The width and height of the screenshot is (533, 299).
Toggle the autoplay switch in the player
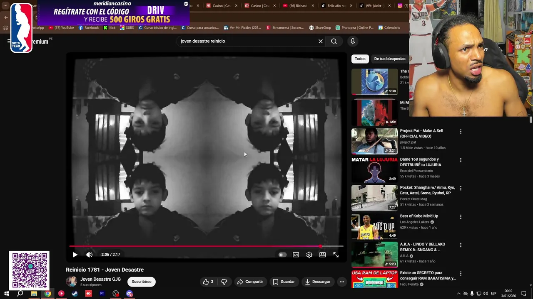coord(282,255)
